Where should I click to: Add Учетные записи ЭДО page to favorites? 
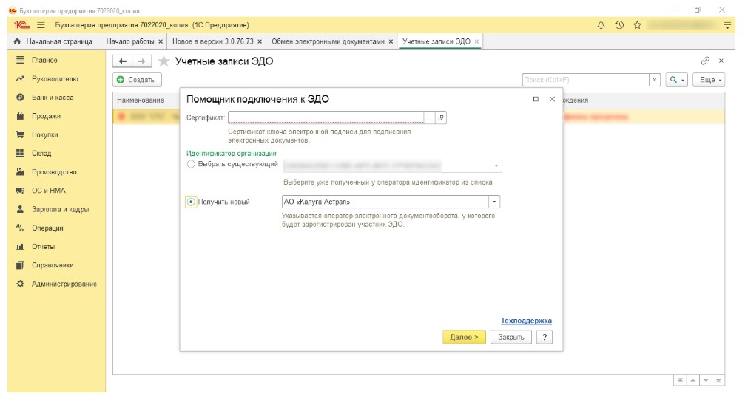pos(164,61)
